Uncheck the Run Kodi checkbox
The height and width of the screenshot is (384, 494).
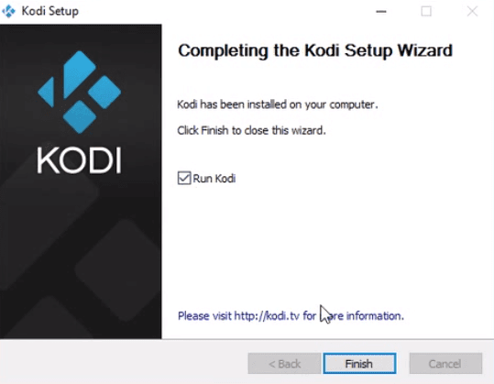pyautogui.click(x=184, y=178)
